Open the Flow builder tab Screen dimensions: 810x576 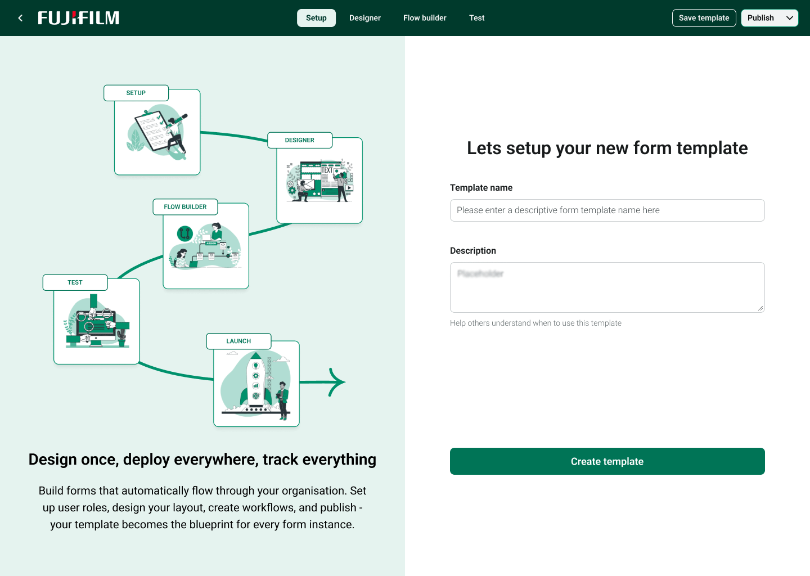click(425, 17)
